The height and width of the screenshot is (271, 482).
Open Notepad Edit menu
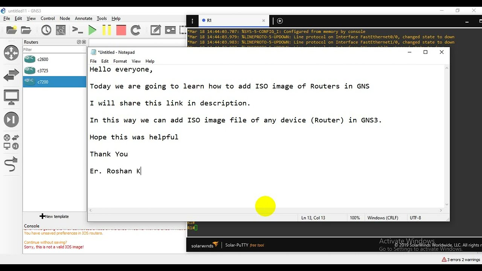pyautogui.click(x=105, y=61)
